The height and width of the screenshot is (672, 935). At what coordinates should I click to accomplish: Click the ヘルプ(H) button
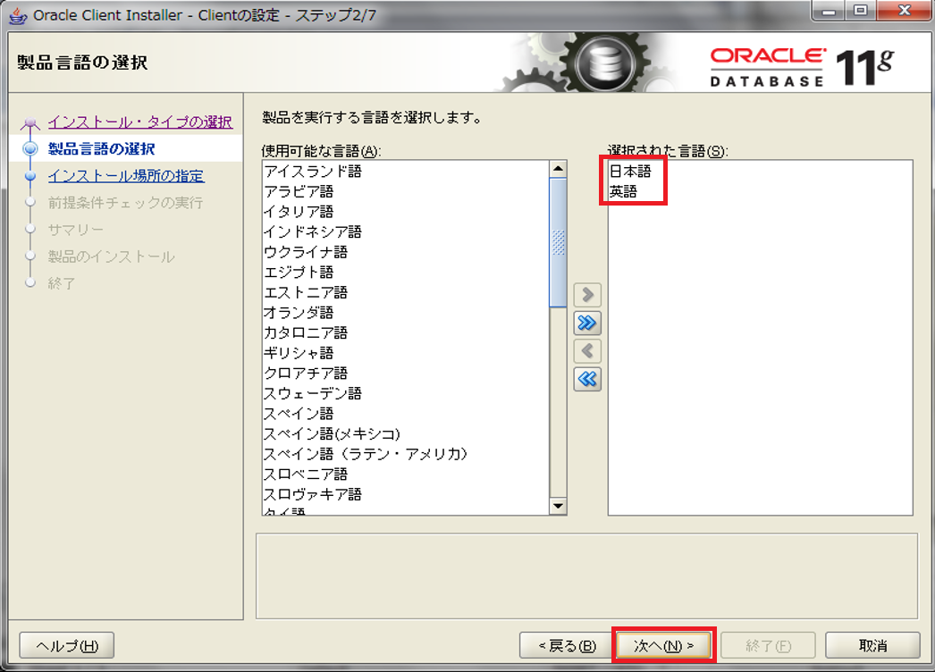(x=67, y=646)
